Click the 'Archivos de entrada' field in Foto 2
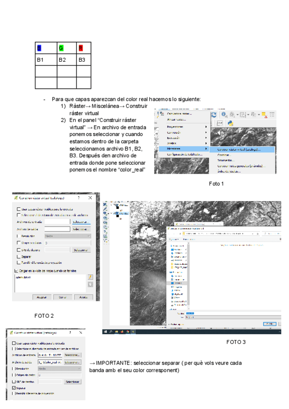This screenshot has width=289, height=409. pos(57,222)
